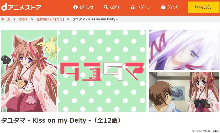View the purple-haired girl scene thumbnail
The width and height of the screenshot is (220, 133).
[184, 50]
